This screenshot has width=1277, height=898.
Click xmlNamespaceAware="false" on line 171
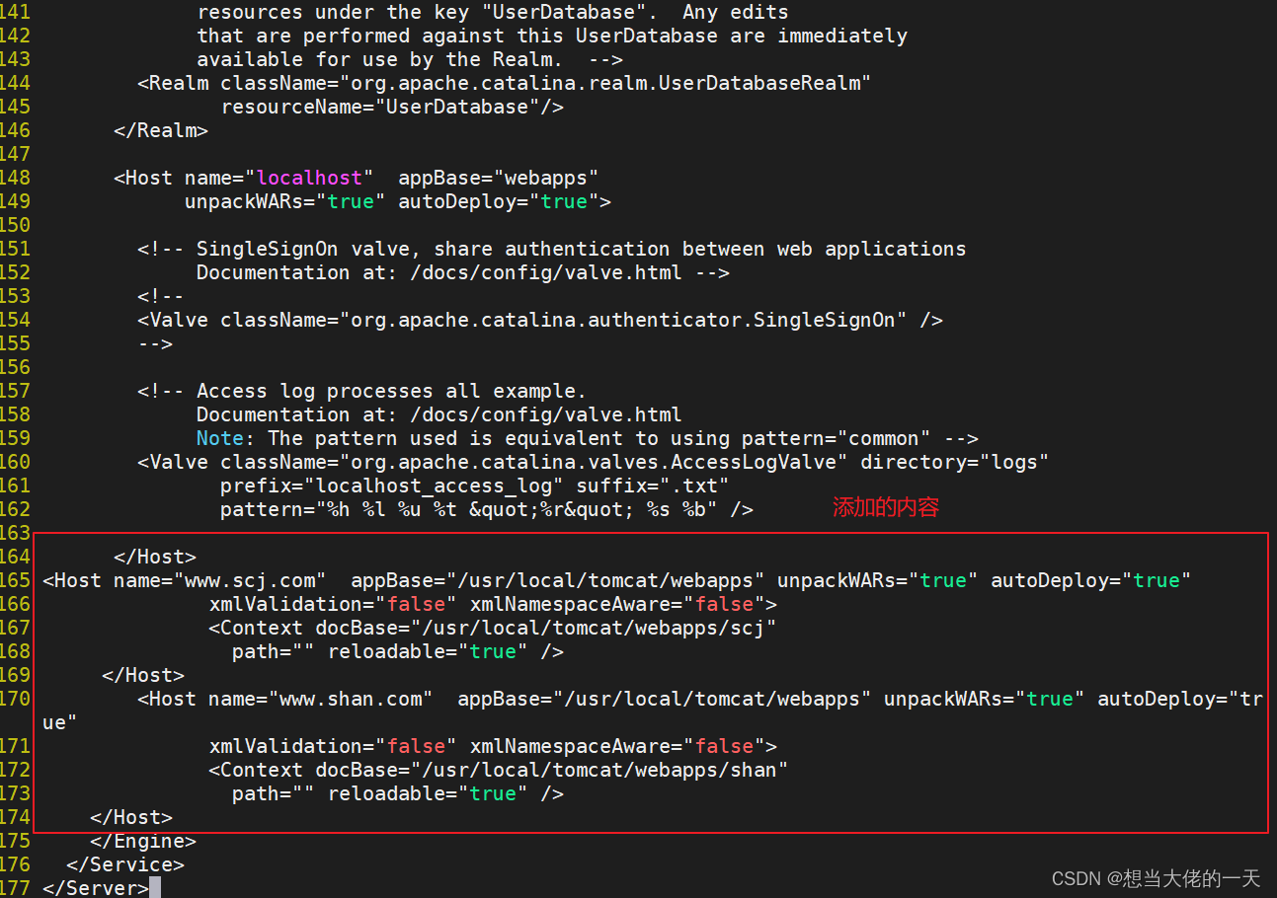[617, 746]
